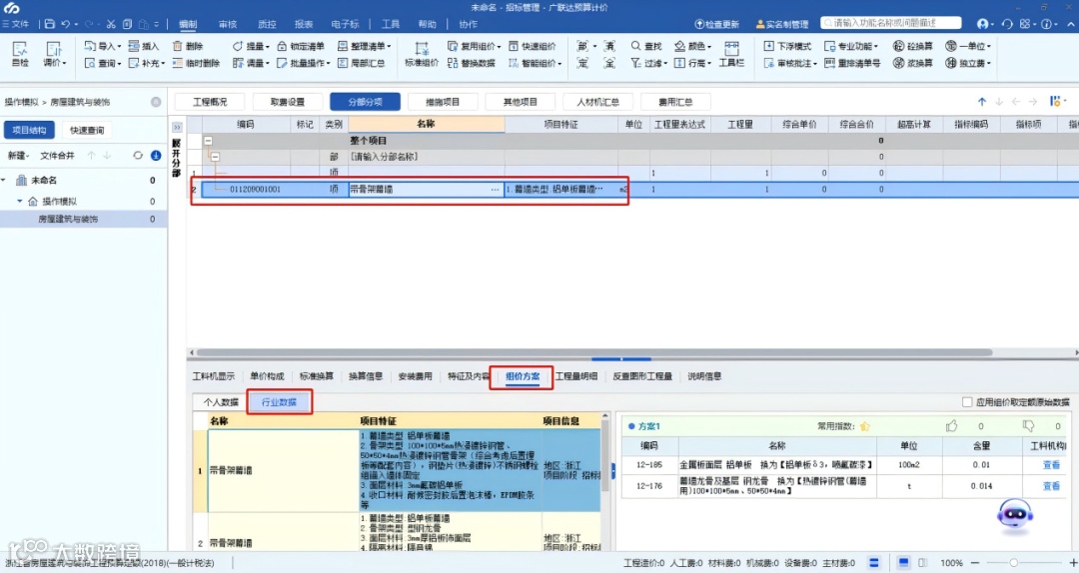
Task: Click 砼换算 concrete conversion tool
Action: (912, 46)
